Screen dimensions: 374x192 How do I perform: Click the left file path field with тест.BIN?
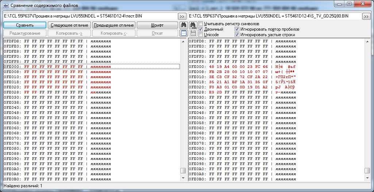coord(90,16)
